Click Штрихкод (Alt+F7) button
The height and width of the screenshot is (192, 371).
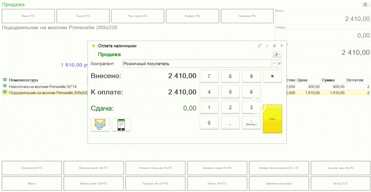point(32,168)
